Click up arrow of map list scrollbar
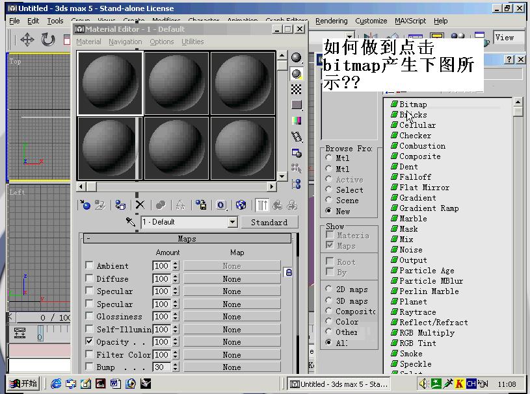530x394 pixels. coord(518,101)
